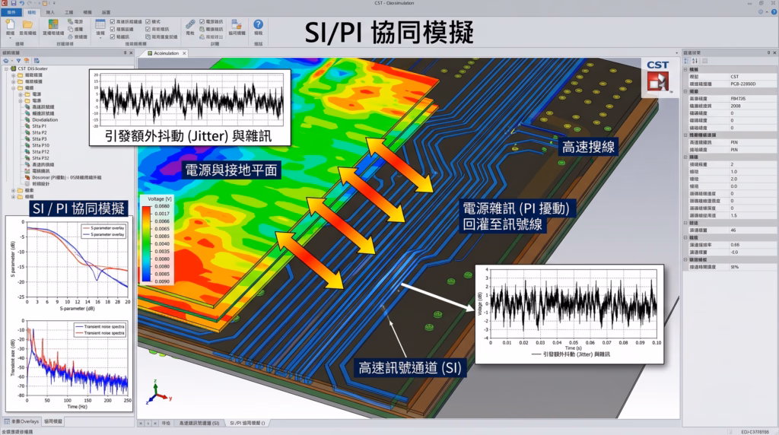Toggle the third checkbox beside the table icon
Screen dimensions: 779x435
tap(113, 37)
